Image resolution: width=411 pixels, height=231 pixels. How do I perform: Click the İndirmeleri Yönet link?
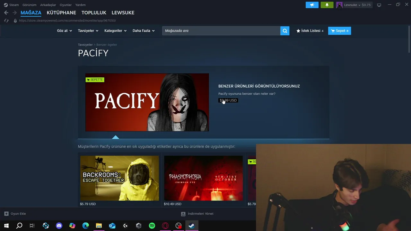[201, 214]
